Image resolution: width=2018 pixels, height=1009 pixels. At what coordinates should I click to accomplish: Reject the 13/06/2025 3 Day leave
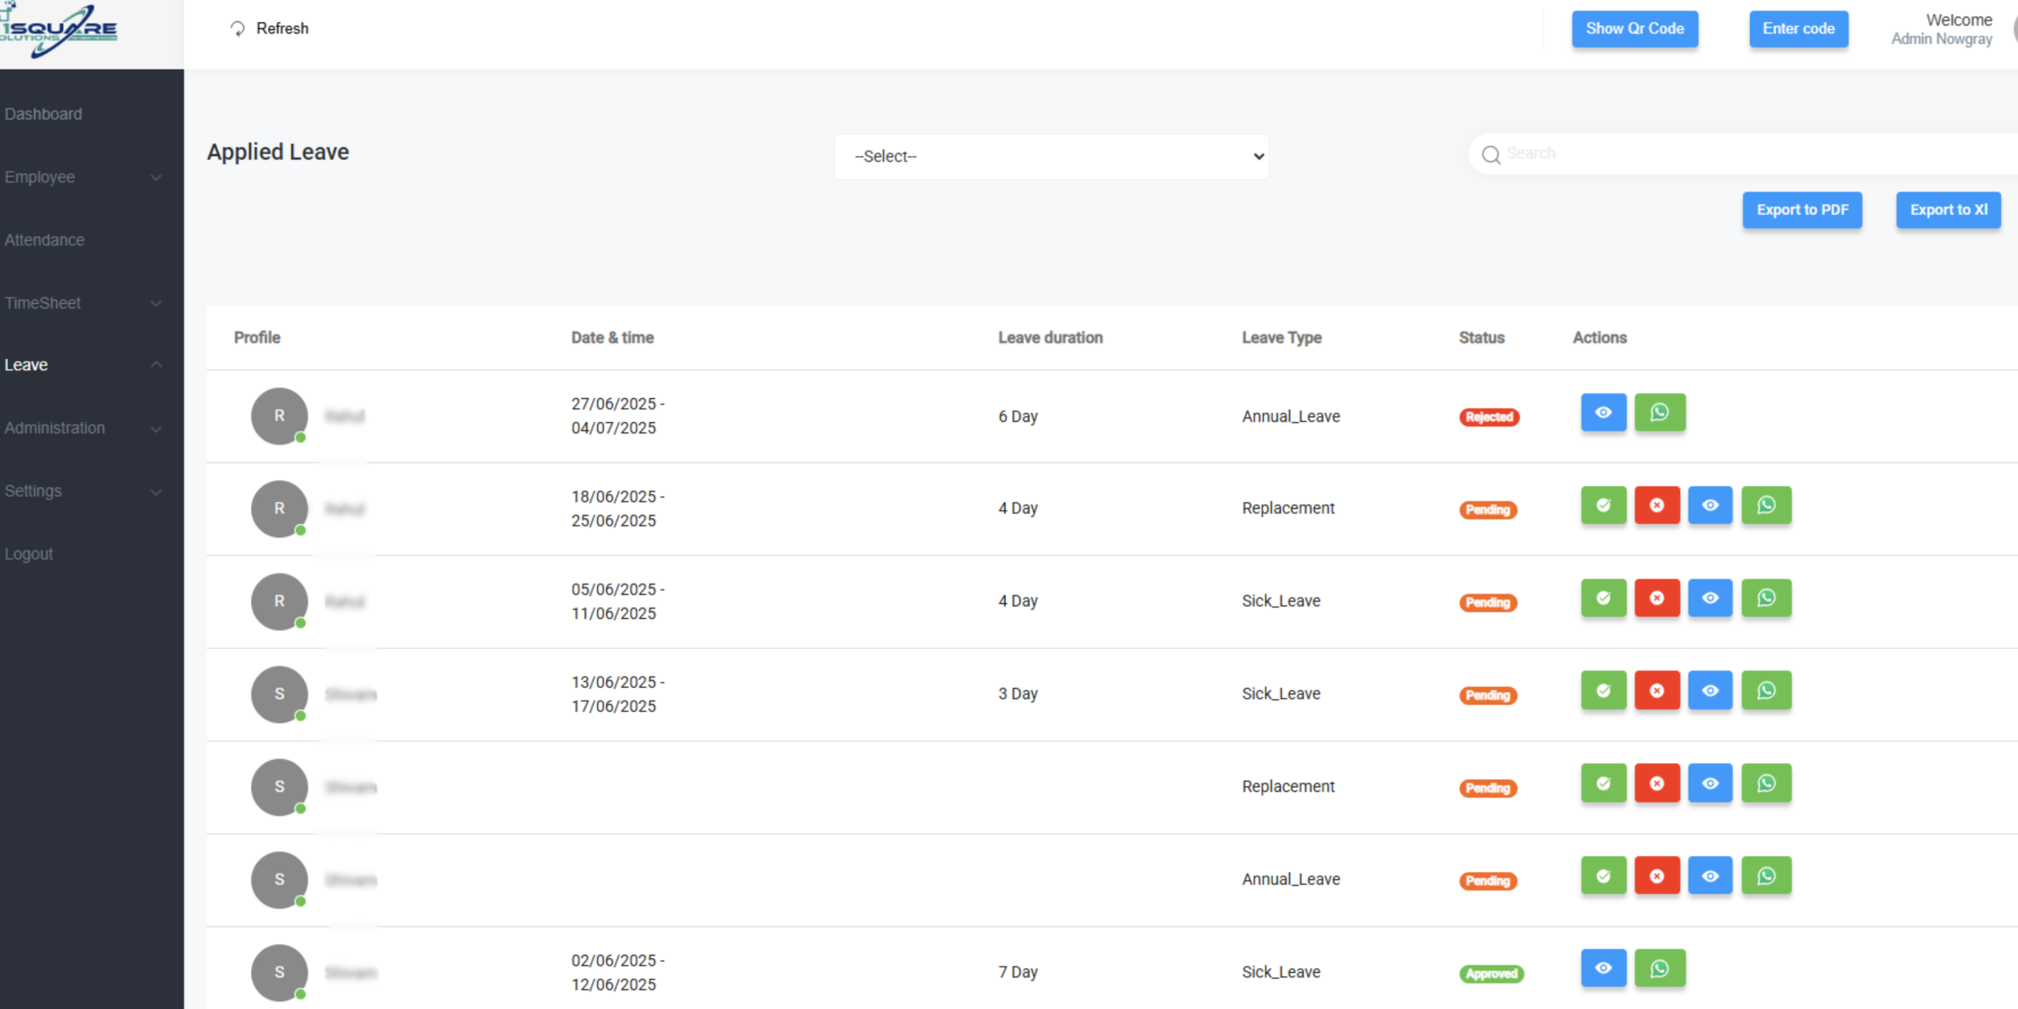pyautogui.click(x=1656, y=691)
